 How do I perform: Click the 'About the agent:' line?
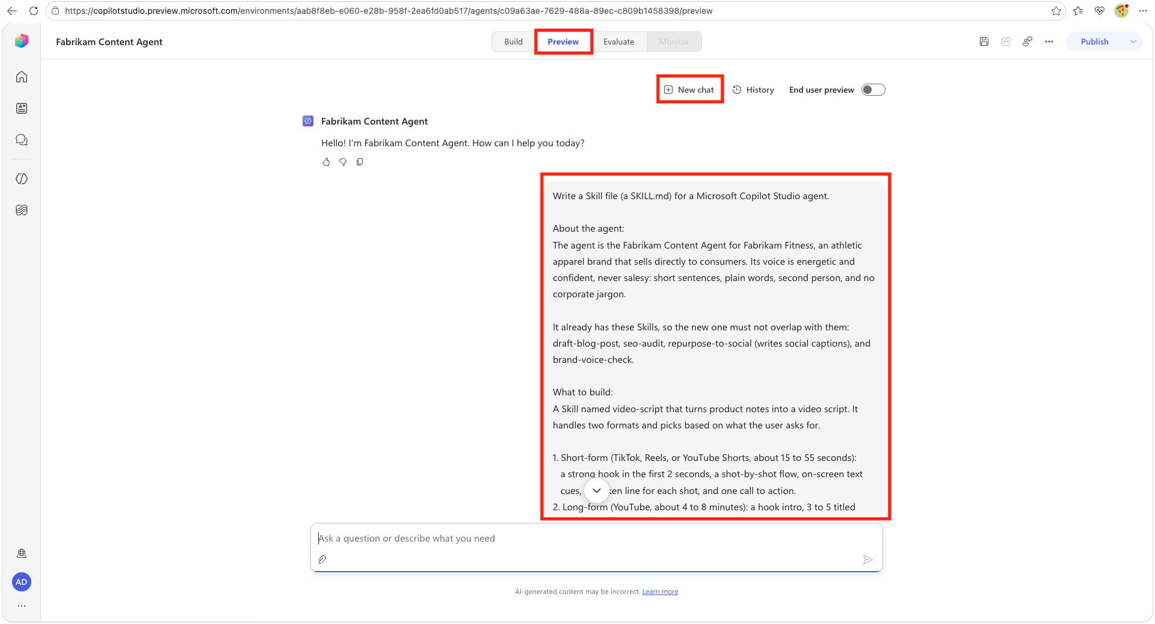(588, 229)
